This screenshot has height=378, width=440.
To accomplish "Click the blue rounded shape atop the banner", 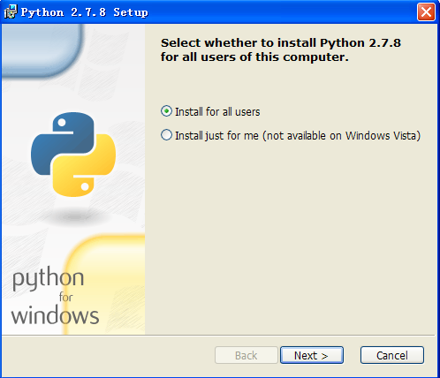I will click(42, 50).
